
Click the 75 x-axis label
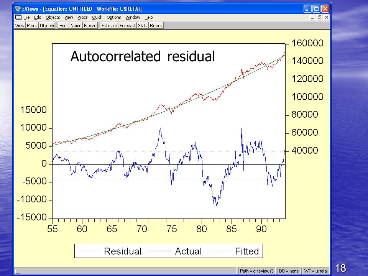172,229
